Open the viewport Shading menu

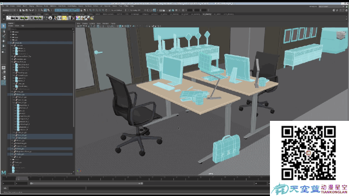(85, 23)
